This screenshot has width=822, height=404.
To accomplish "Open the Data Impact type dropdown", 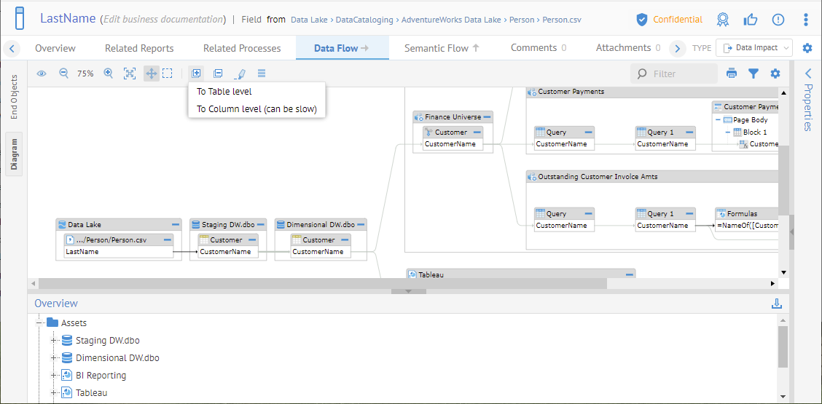I will (754, 48).
